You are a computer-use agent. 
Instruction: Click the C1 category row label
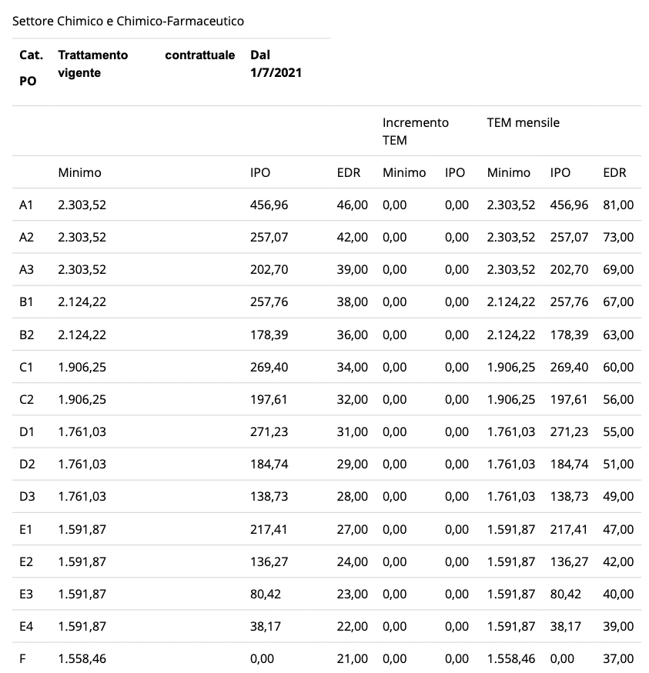26,367
